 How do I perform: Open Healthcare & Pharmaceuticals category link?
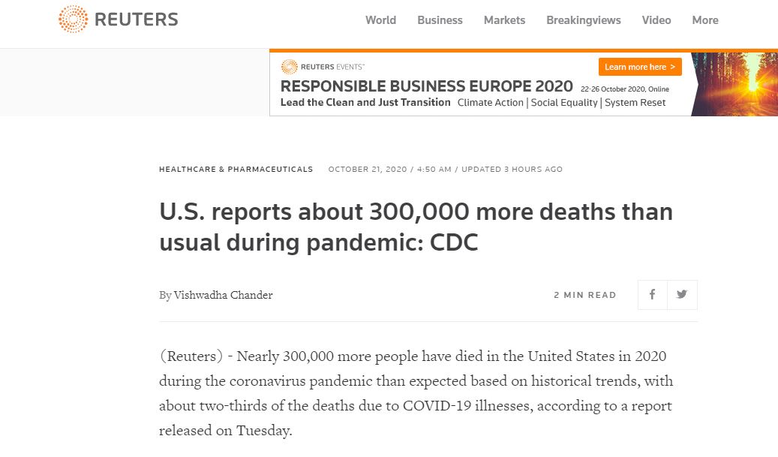pos(236,170)
